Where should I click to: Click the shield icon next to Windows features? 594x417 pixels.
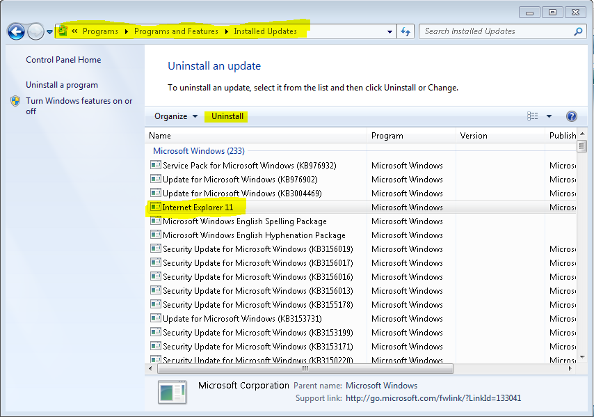point(15,101)
